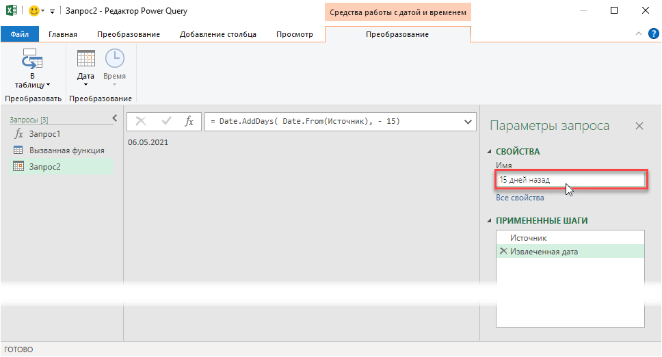Select Запрос1 in queries list
The height and width of the screenshot is (357, 662).
(44, 134)
